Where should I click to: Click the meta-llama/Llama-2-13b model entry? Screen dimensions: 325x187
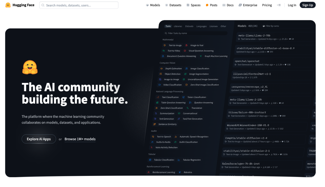coord(269,101)
